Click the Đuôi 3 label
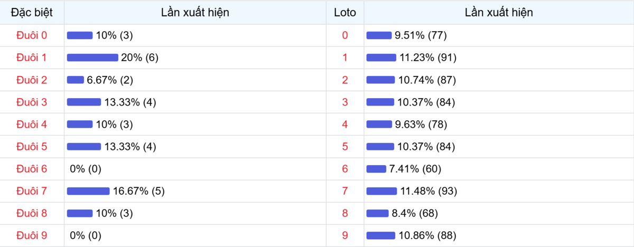634x247 pixels. click(x=32, y=102)
